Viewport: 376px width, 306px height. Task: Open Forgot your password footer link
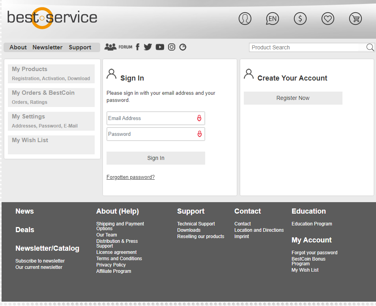pyautogui.click(x=314, y=252)
